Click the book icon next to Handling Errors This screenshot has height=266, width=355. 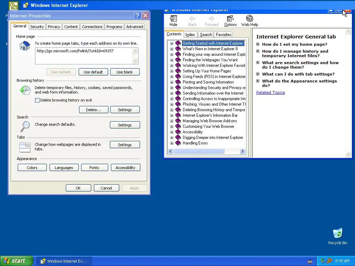[178, 143]
